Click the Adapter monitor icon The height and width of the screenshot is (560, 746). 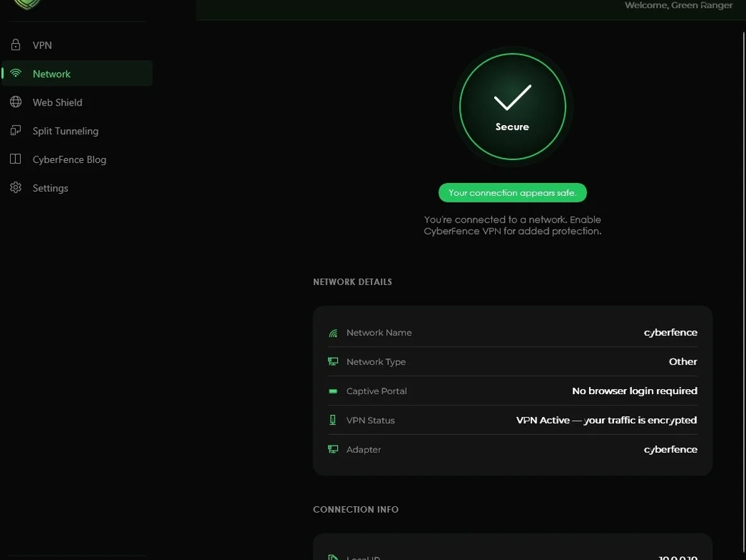pos(333,449)
